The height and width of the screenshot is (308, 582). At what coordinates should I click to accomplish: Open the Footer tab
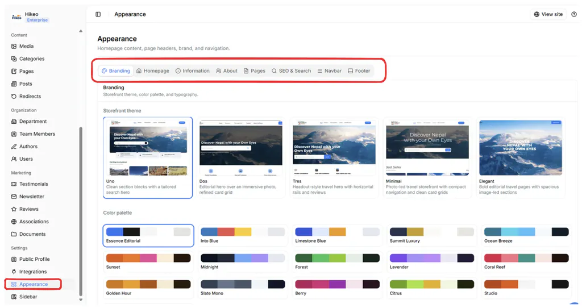[359, 71]
